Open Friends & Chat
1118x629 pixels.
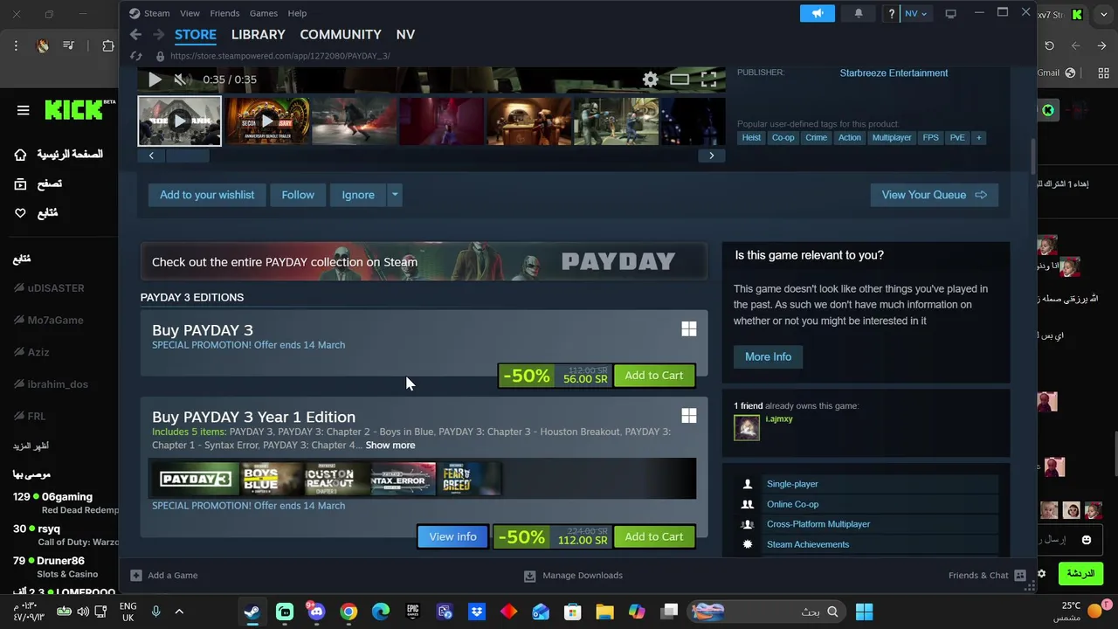[x=987, y=576]
